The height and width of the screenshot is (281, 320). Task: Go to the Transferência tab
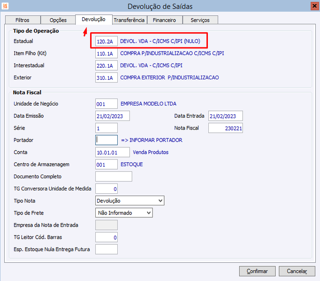(129, 20)
